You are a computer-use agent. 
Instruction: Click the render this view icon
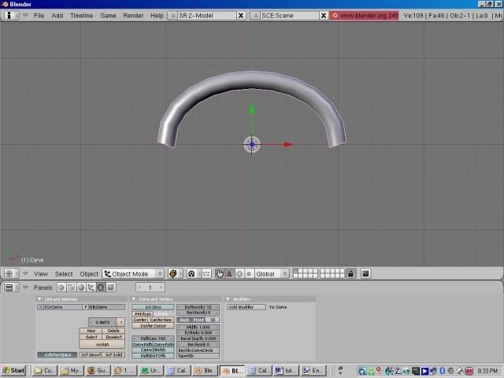point(365,274)
